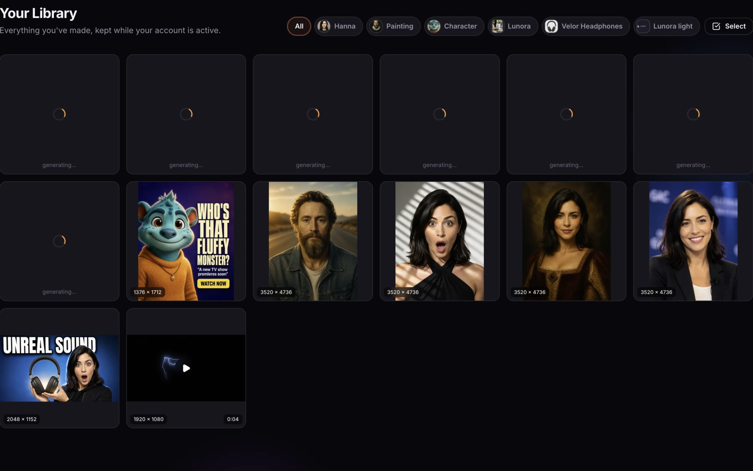Image resolution: width=753 pixels, height=471 pixels.
Task: Play the lightning video clip
Action: pyautogui.click(x=186, y=368)
